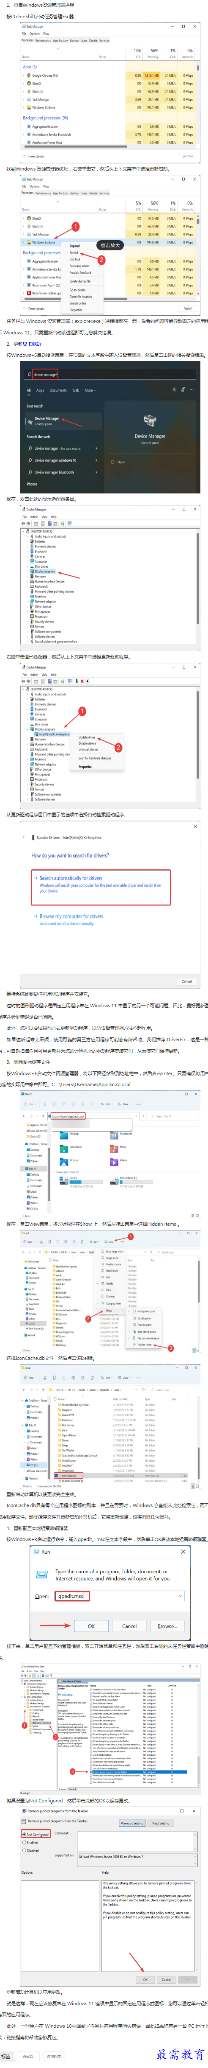The height and width of the screenshot is (2068, 208).
Task: Choose Open file location in context menu
Action: pyautogui.click(x=81, y=296)
